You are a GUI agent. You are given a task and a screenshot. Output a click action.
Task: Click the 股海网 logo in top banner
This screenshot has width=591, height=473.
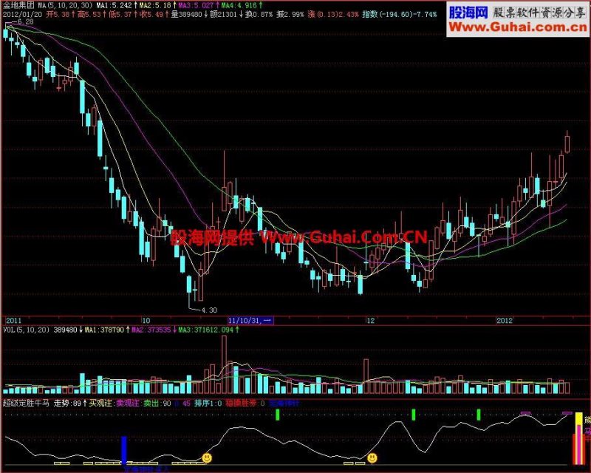(468, 13)
